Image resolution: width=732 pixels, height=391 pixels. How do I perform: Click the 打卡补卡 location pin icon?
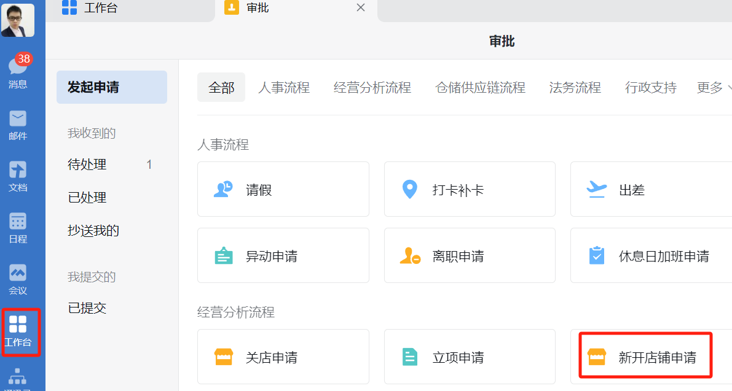[x=409, y=189]
